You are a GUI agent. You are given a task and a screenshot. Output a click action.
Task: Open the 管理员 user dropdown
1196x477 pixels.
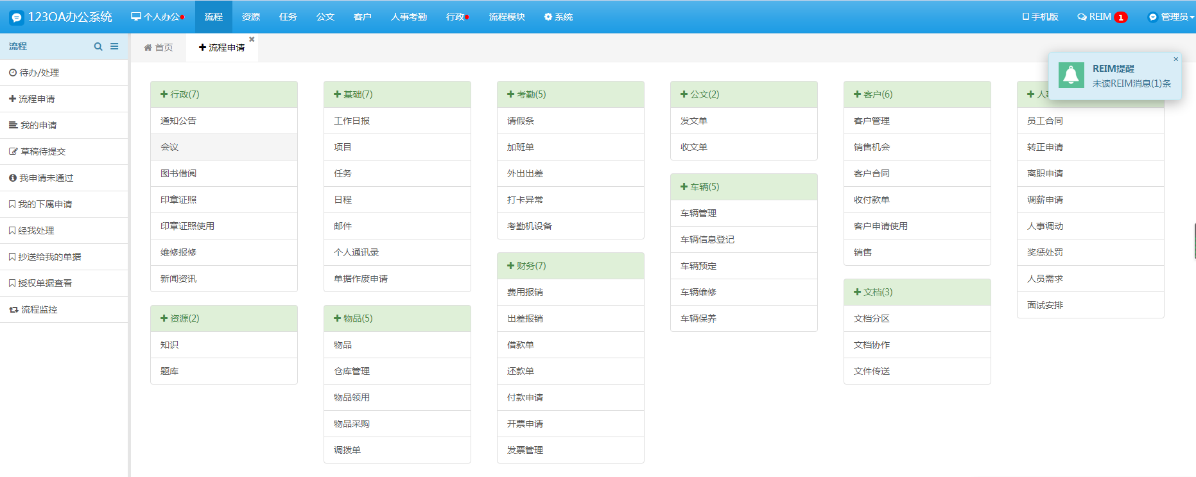(x=1170, y=17)
